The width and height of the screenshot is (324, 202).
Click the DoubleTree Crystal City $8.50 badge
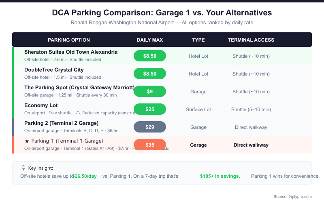tap(150, 74)
